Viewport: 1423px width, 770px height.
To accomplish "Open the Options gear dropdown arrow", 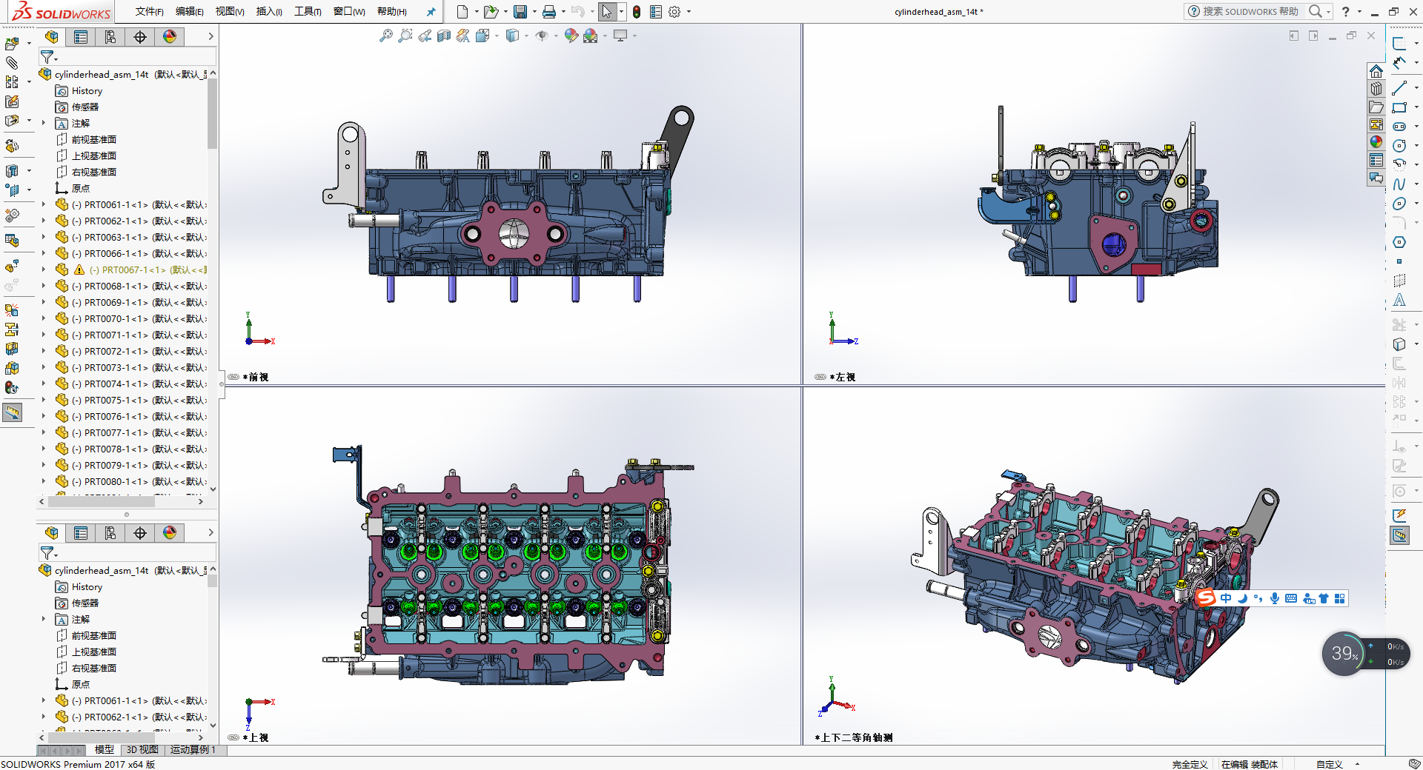I will tap(689, 12).
